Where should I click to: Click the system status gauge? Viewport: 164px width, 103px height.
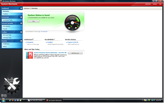coord(72,23)
